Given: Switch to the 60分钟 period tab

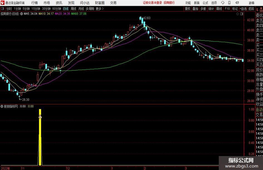Looking at the screenshot, I should point(57,9).
